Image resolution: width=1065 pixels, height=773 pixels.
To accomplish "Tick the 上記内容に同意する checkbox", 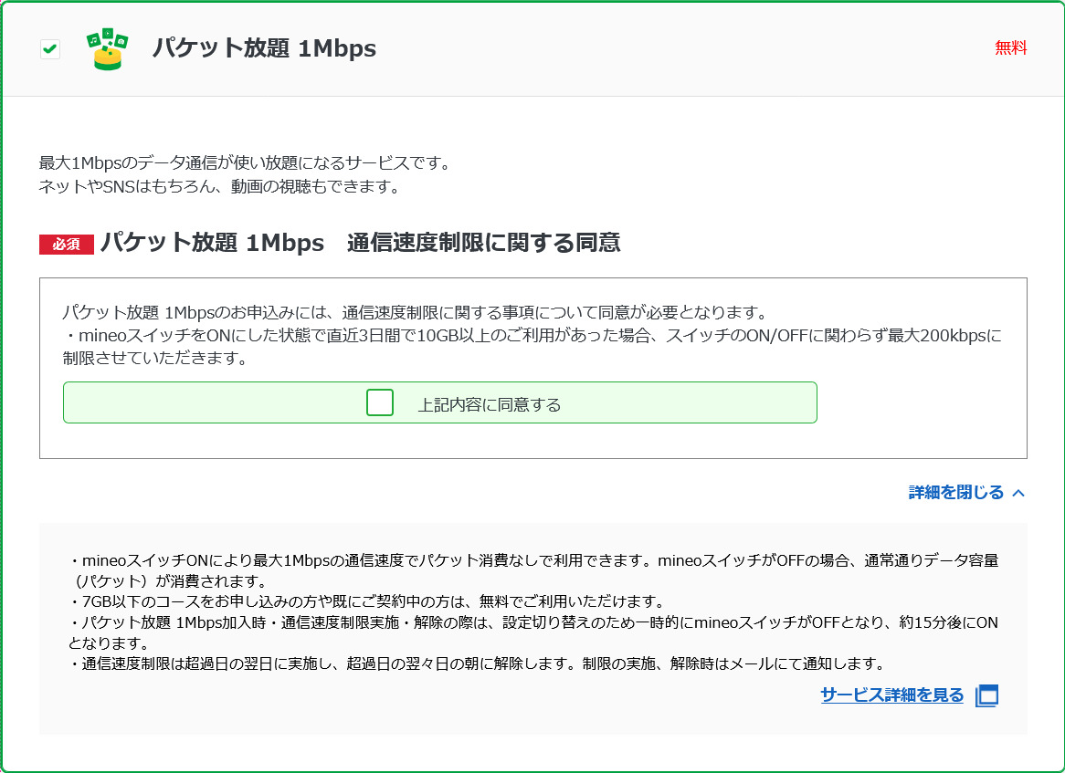I will pyautogui.click(x=380, y=402).
